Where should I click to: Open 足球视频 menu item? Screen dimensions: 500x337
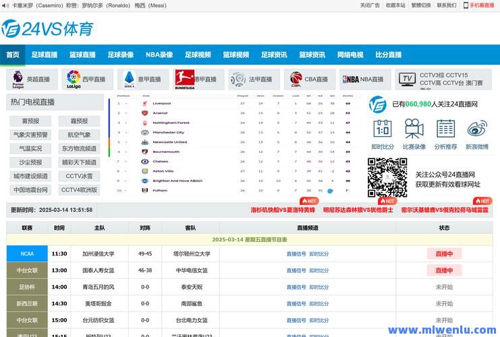tap(198, 55)
